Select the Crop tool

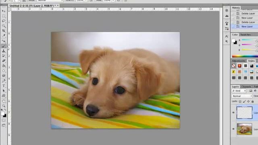(4, 31)
